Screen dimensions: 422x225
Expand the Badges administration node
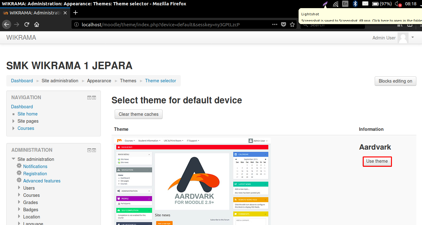pos(19,210)
